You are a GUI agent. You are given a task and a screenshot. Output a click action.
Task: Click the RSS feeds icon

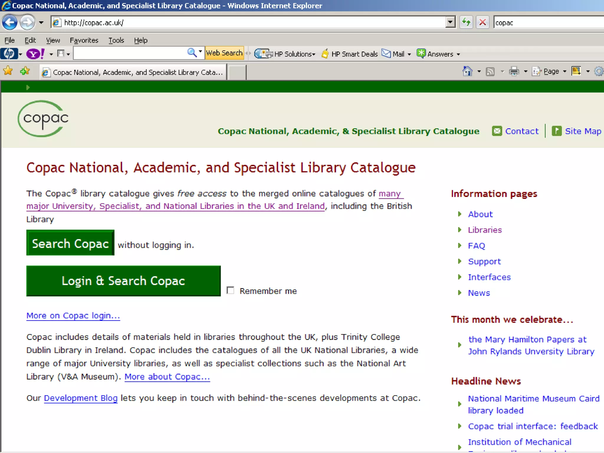[490, 71]
